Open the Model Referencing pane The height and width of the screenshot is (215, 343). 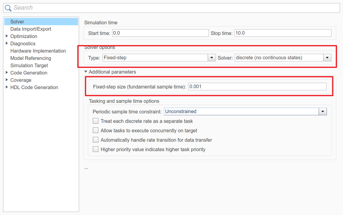point(31,58)
